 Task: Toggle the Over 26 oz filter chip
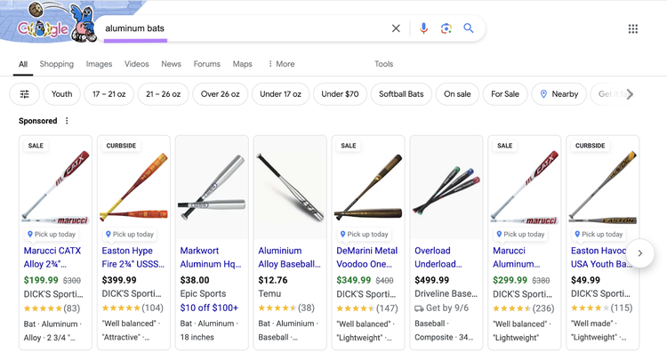pos(221,94)
